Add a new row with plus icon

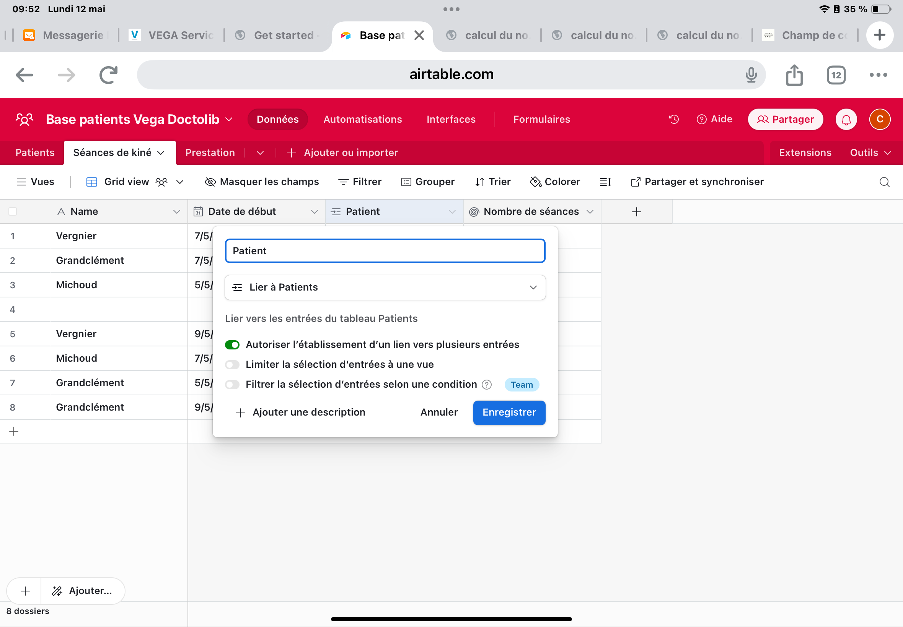[14, 431]
